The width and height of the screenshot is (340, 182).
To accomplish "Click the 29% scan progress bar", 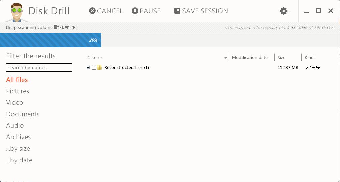I will point(50,40).
